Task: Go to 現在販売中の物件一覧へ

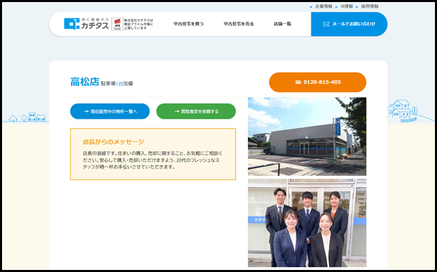Action: click(110, 111)
